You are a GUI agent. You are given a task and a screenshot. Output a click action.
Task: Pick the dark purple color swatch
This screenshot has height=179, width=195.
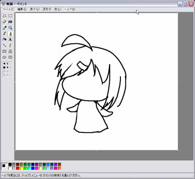click(37, 164)
